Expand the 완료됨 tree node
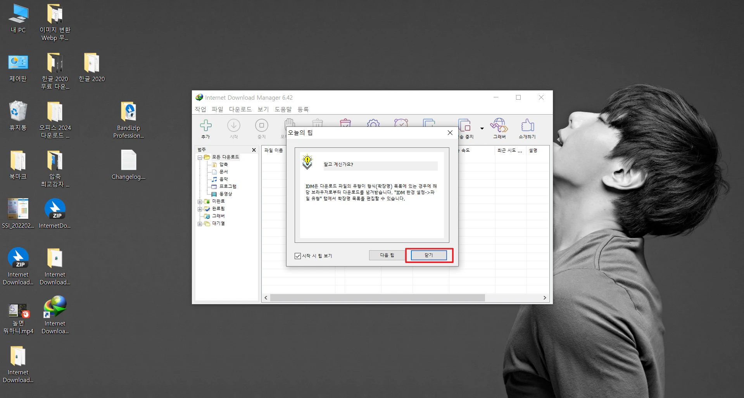The height and width of the screenshot is (398, 744). 200,209
